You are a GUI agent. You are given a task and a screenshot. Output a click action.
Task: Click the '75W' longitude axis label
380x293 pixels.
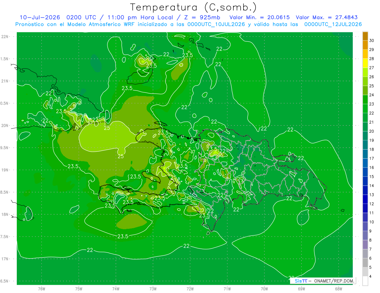[x=79, y=289]
